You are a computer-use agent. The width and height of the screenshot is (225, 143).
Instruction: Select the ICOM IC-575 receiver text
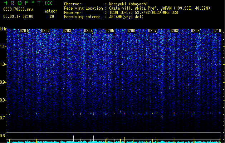click(x=143, y=13)
